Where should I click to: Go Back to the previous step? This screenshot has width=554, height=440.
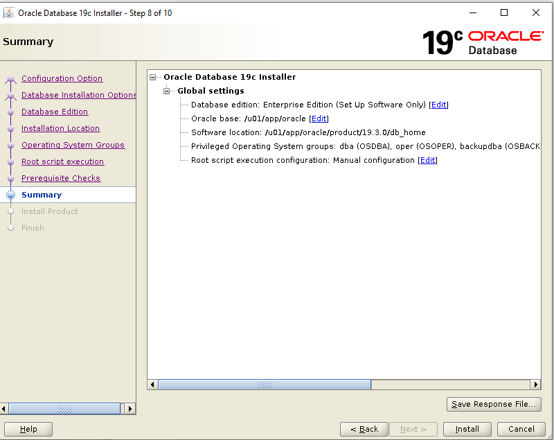[364, 429]
